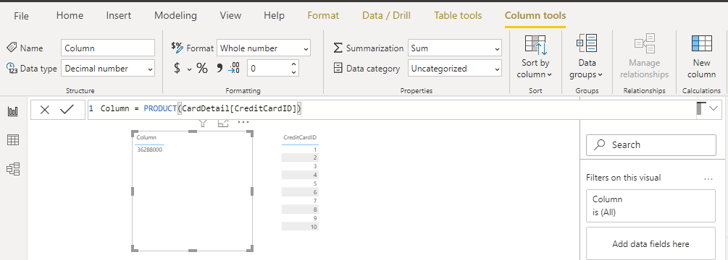The width and height of the screenshot is (728, 260).
Task: Select CreditCardID row with value 1
Action: pos(300,149)
